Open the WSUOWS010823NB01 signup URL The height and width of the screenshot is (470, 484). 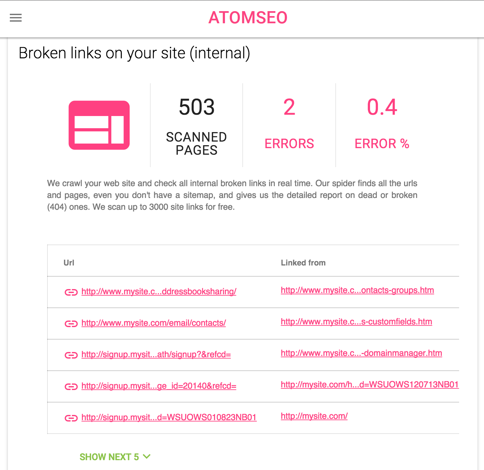coord(169,418)
